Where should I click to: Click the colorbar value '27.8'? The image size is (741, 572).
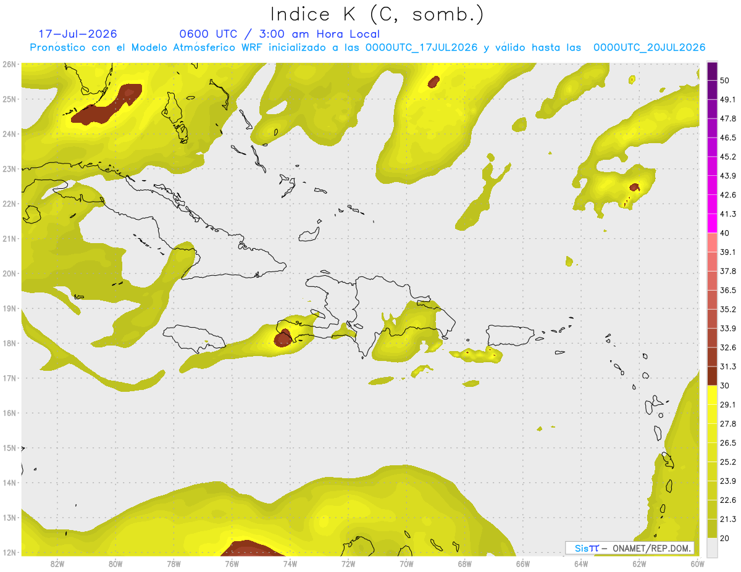click(x=728, y=424)
